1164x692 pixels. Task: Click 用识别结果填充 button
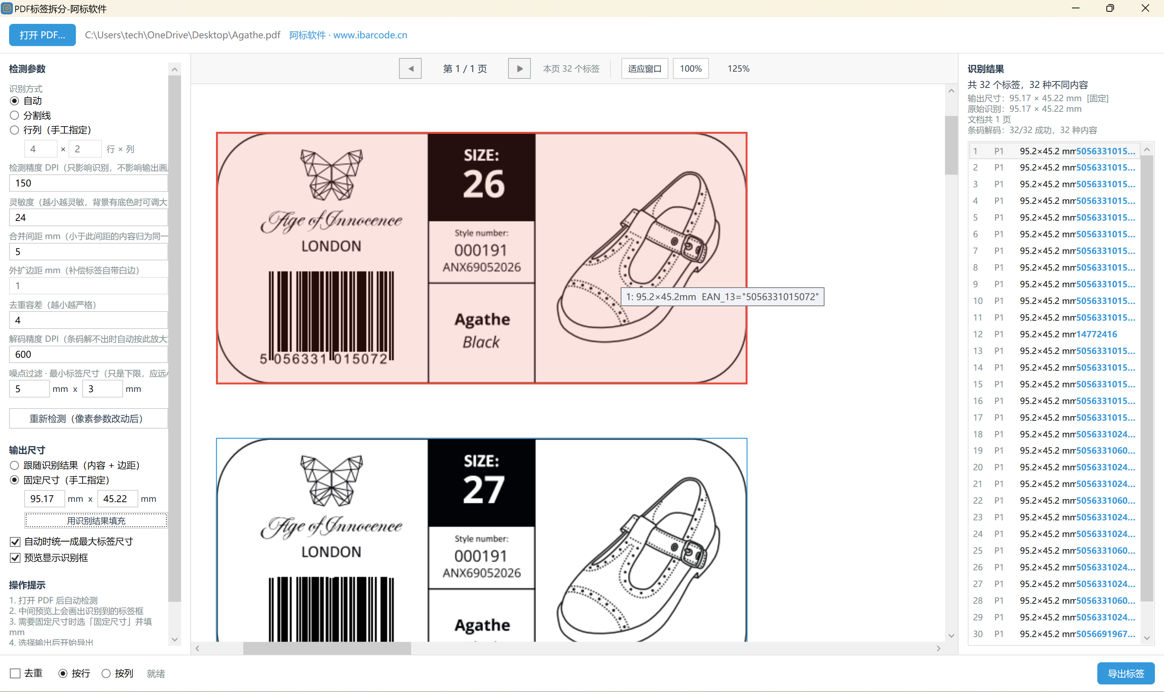96,520
